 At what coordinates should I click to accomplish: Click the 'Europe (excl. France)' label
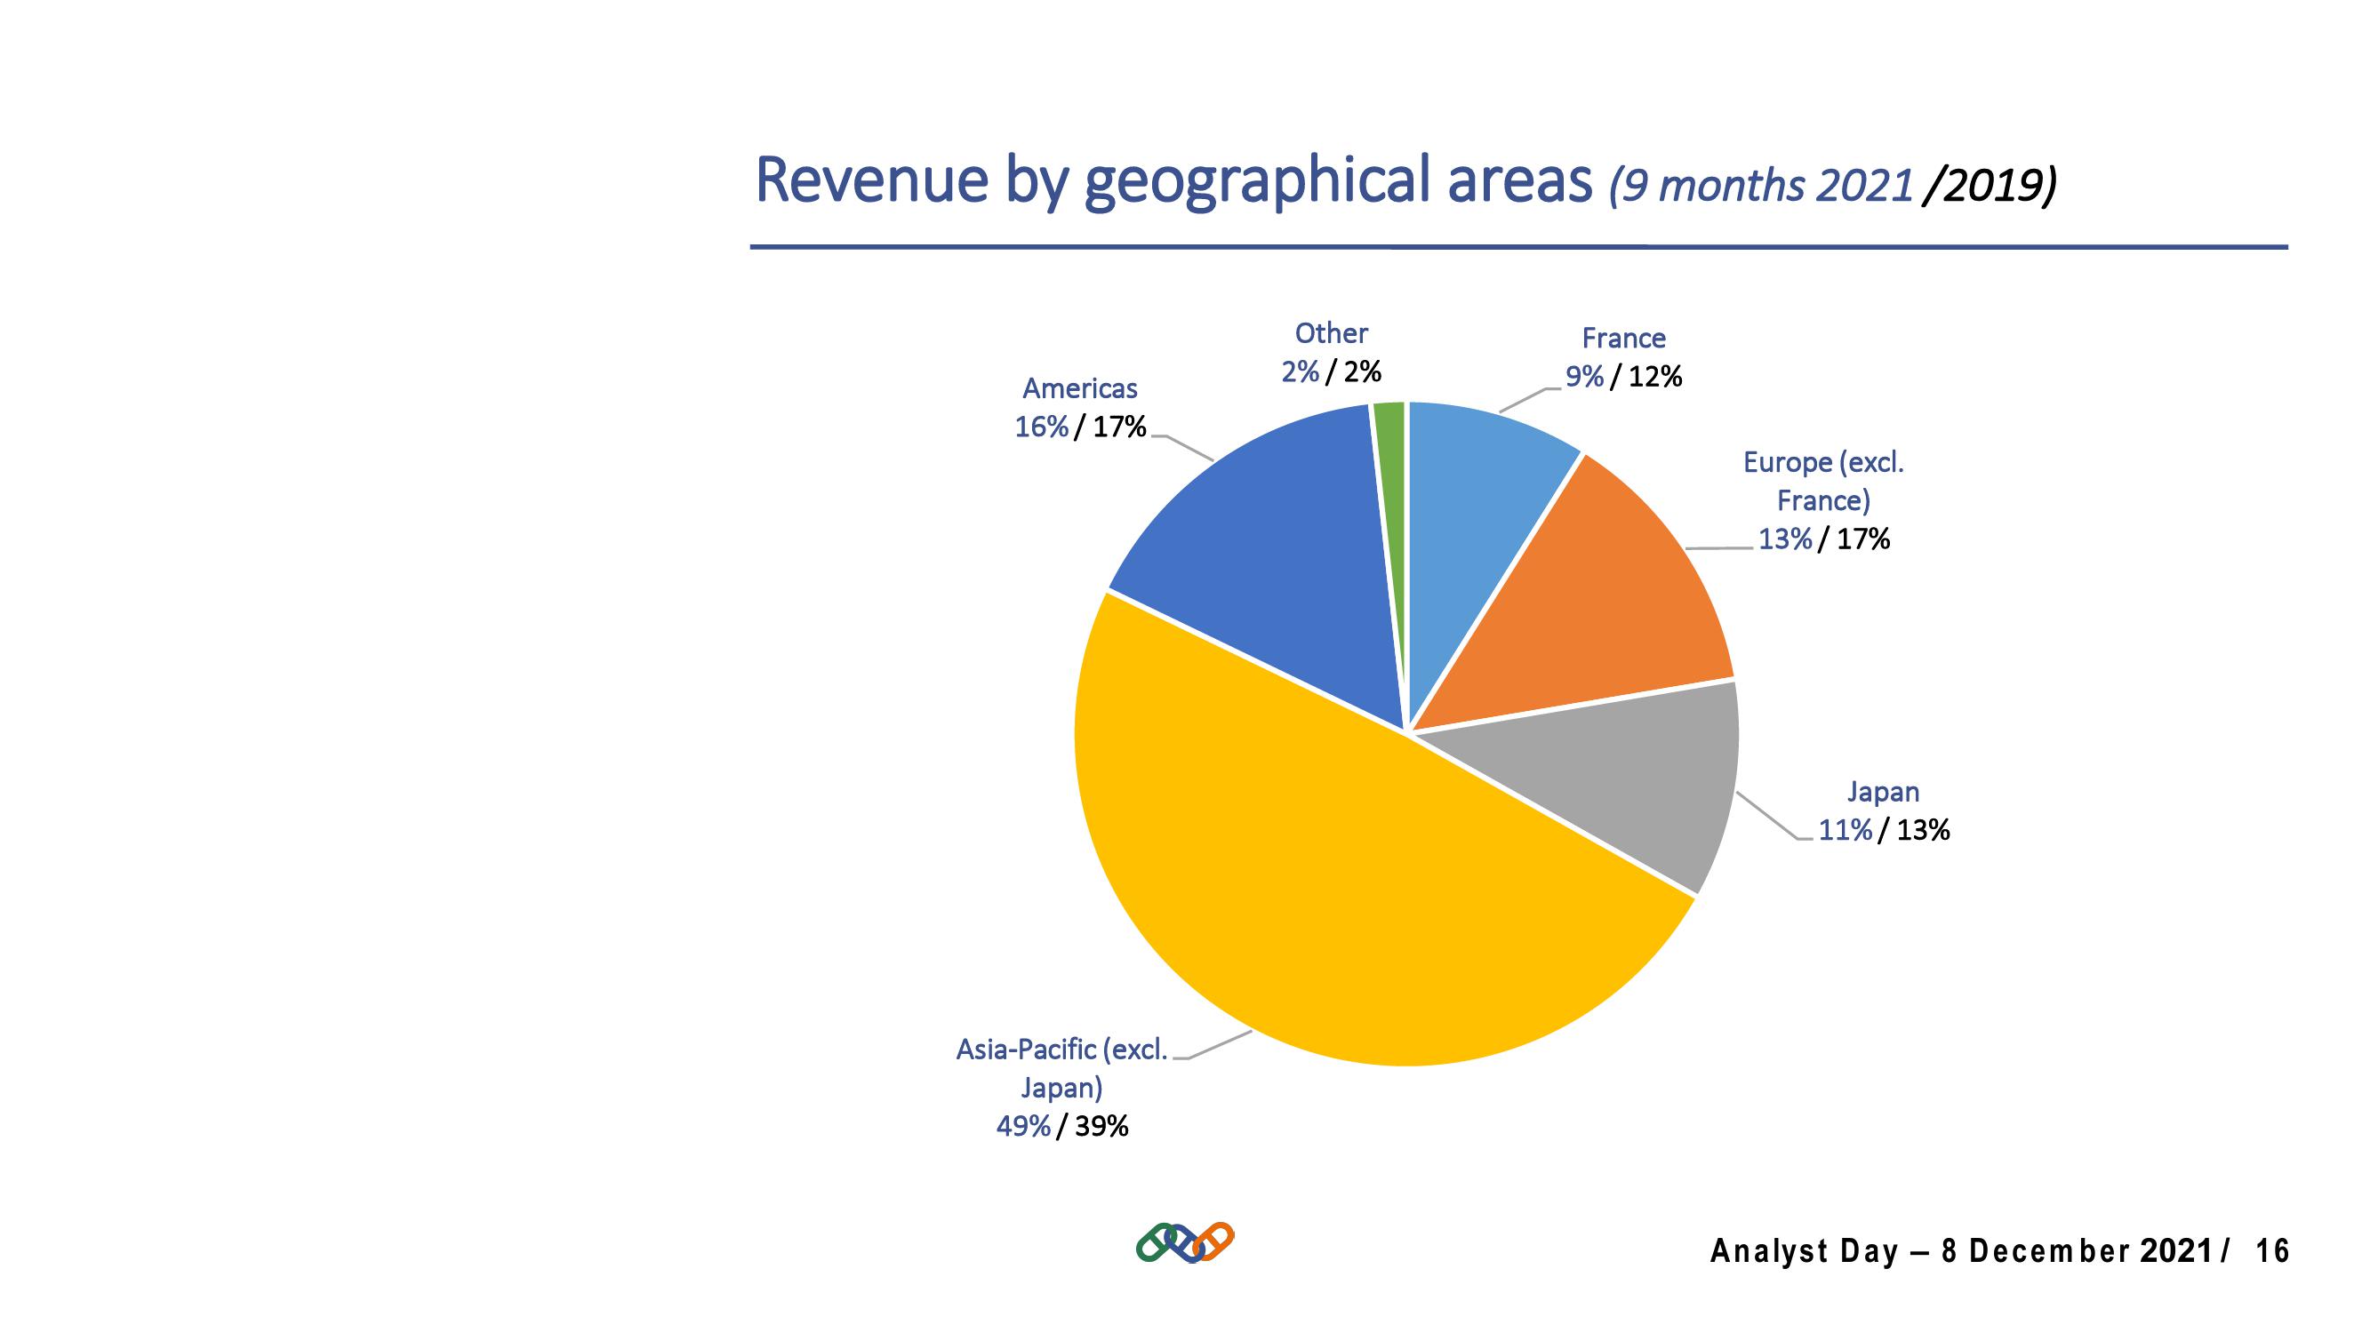coord(1823,481)
